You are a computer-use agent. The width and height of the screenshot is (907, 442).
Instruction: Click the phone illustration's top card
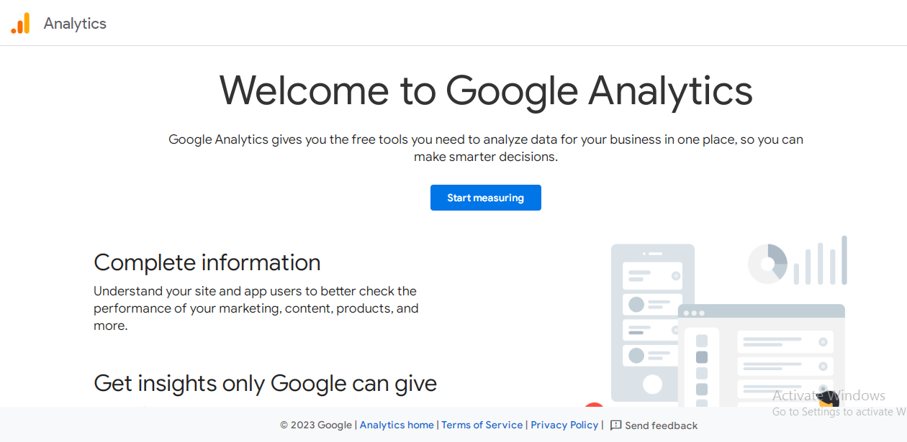pyautogui.click(x=652, y=275)
